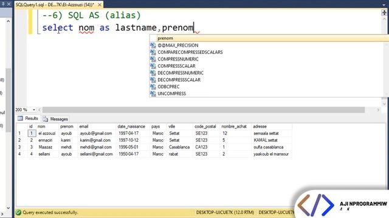389x218 pixels.
Task: Choose the DECOMPRESSNUMERIC function icon
Action: tap(153, 73)
